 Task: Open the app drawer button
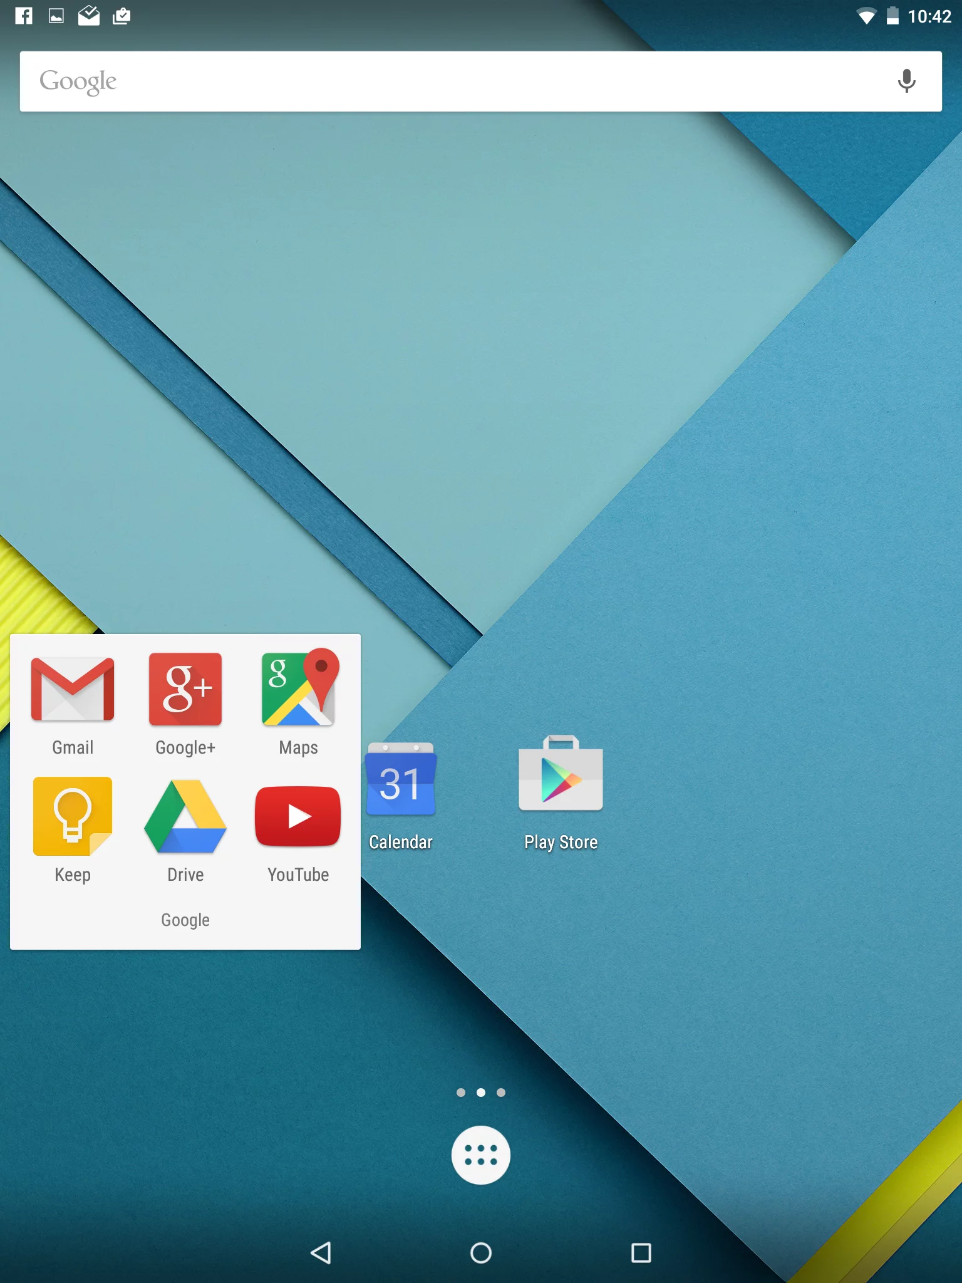(x=481, y=1155)
